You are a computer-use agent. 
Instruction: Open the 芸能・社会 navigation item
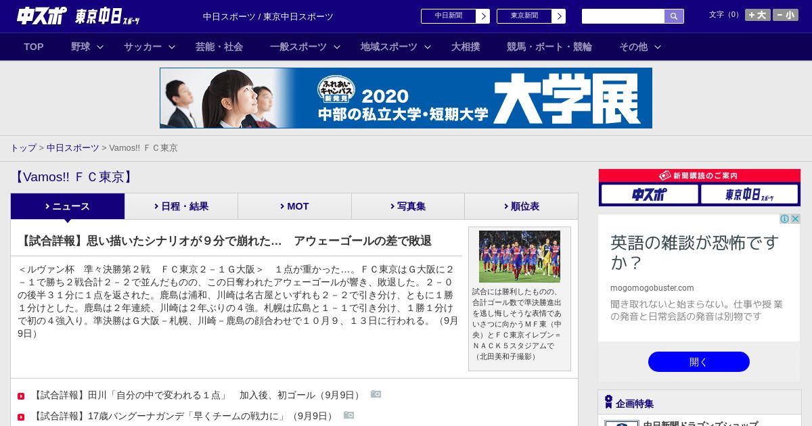tap(219, 47)
